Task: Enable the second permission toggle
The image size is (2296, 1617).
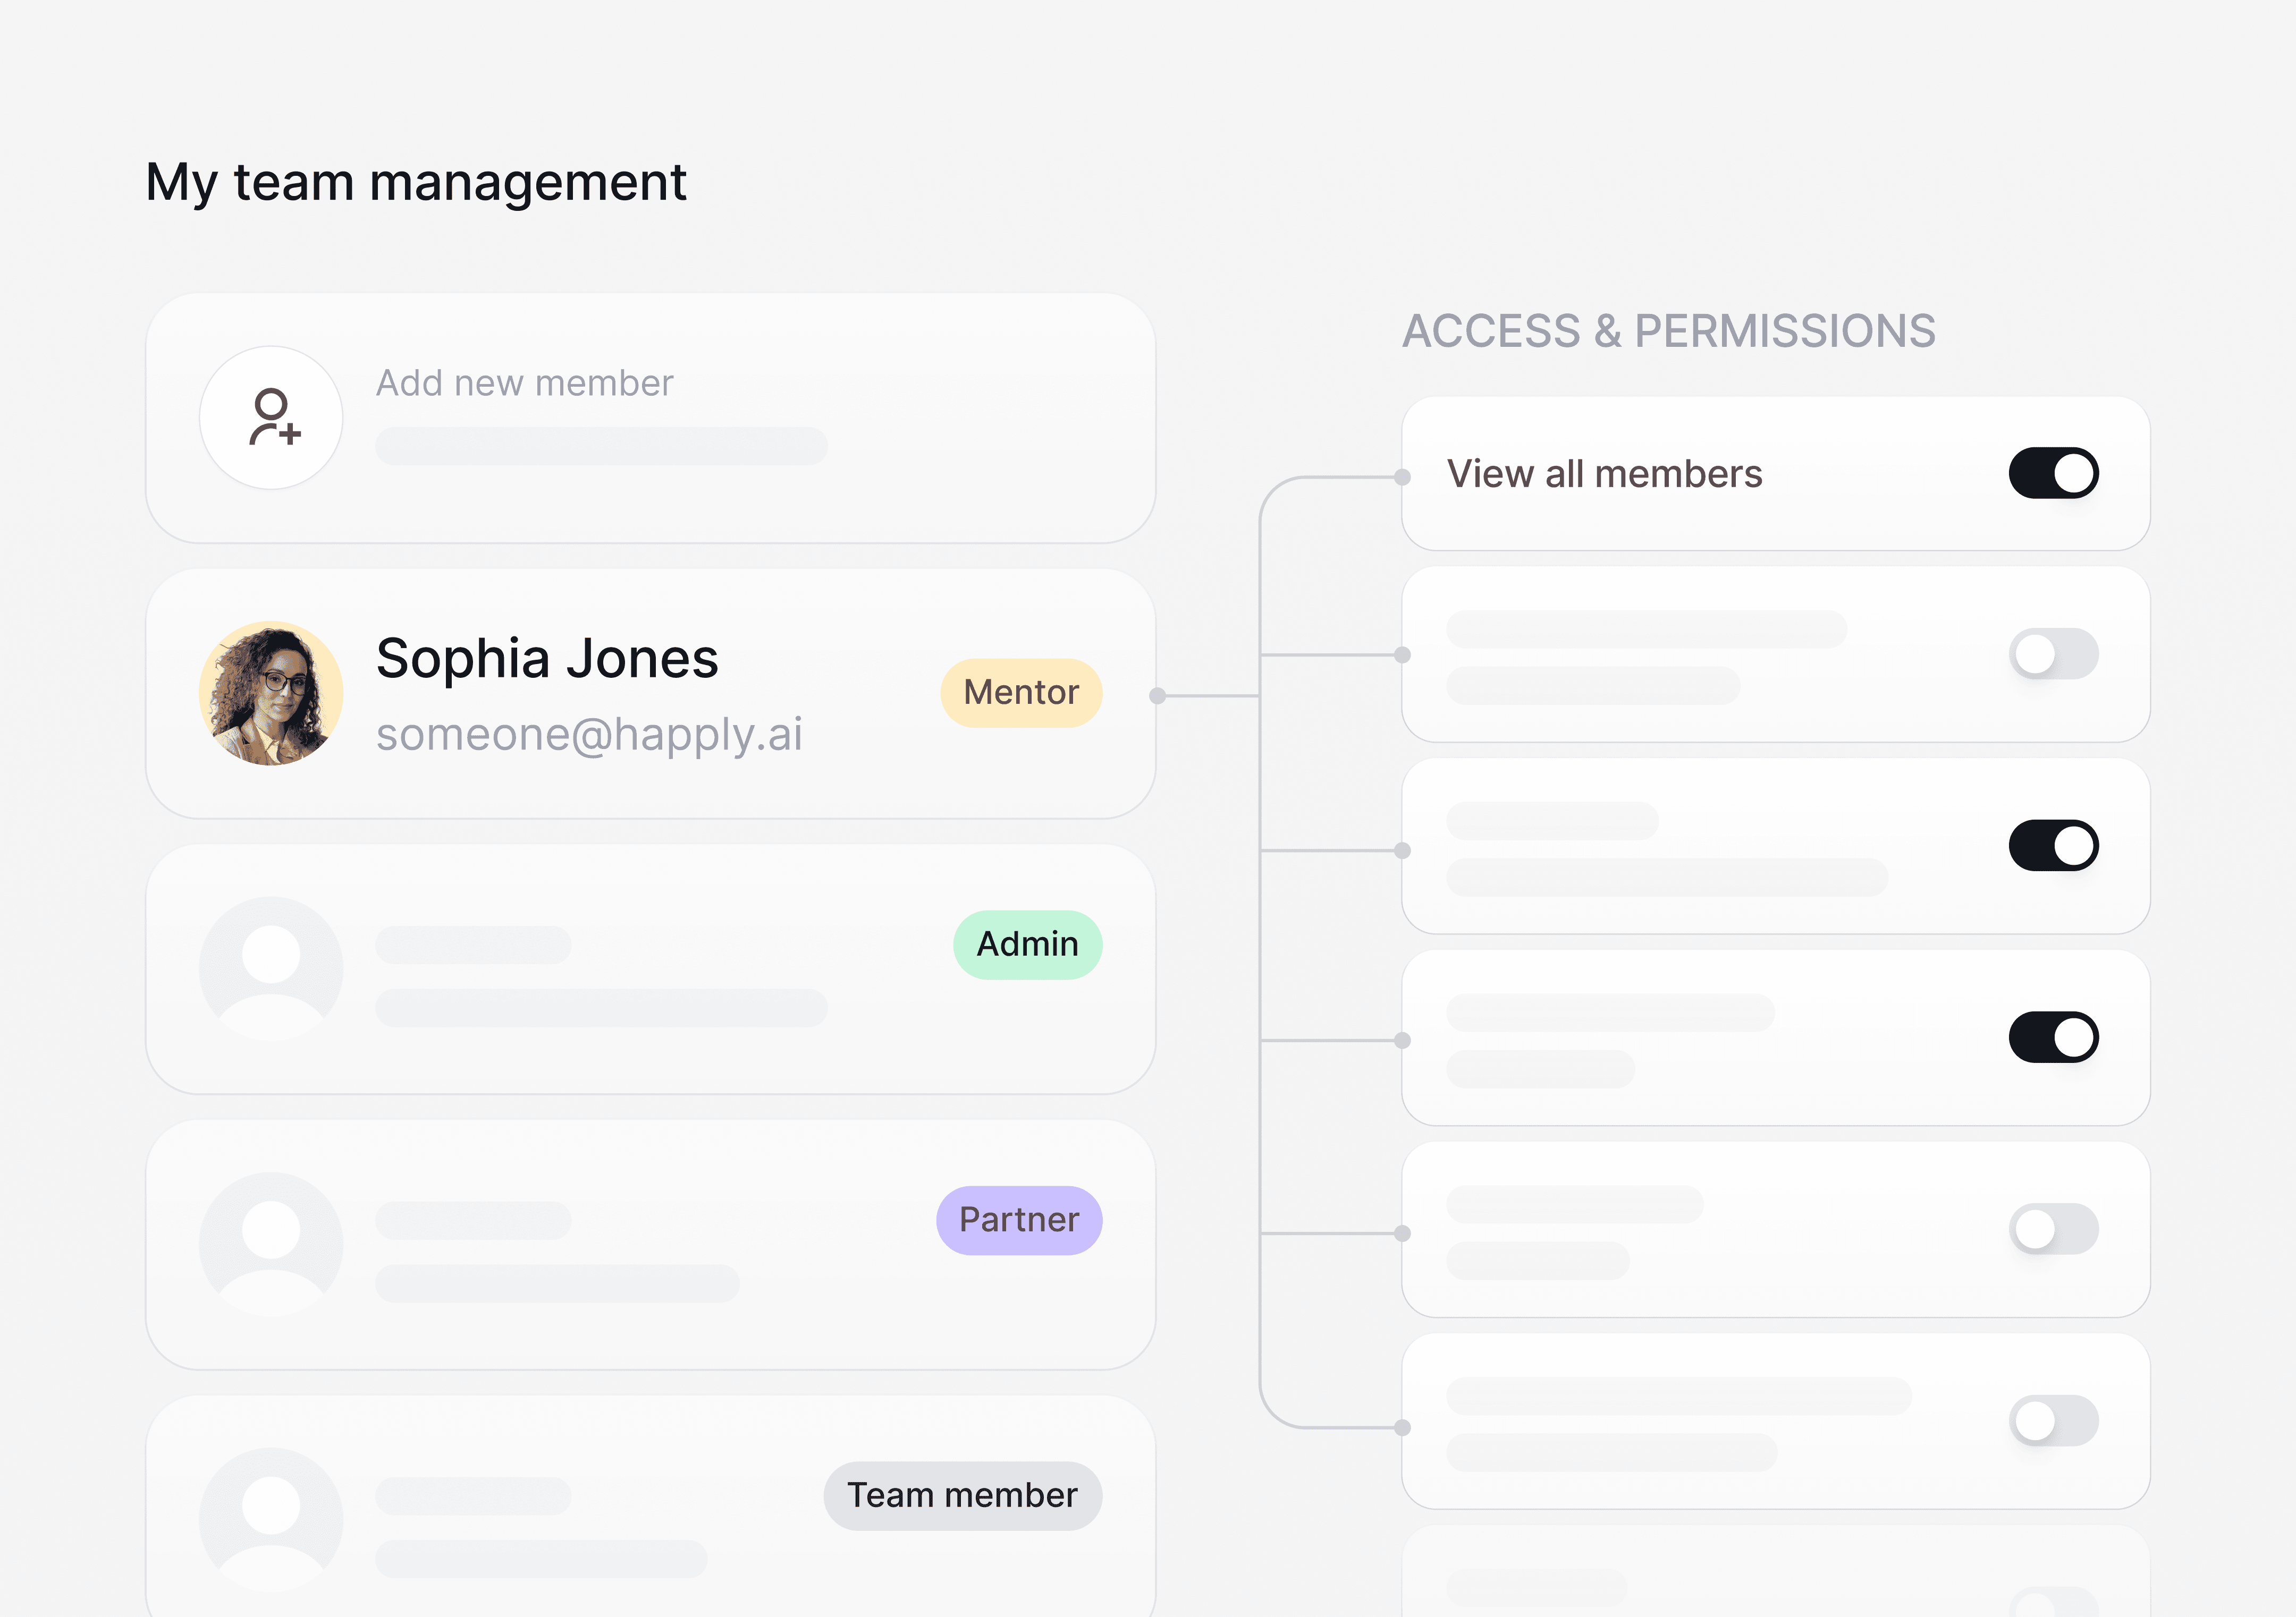Action: 2053,654
